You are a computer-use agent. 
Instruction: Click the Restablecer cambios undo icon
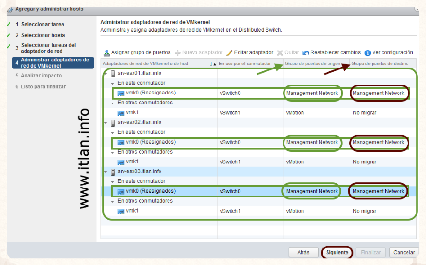306,53
